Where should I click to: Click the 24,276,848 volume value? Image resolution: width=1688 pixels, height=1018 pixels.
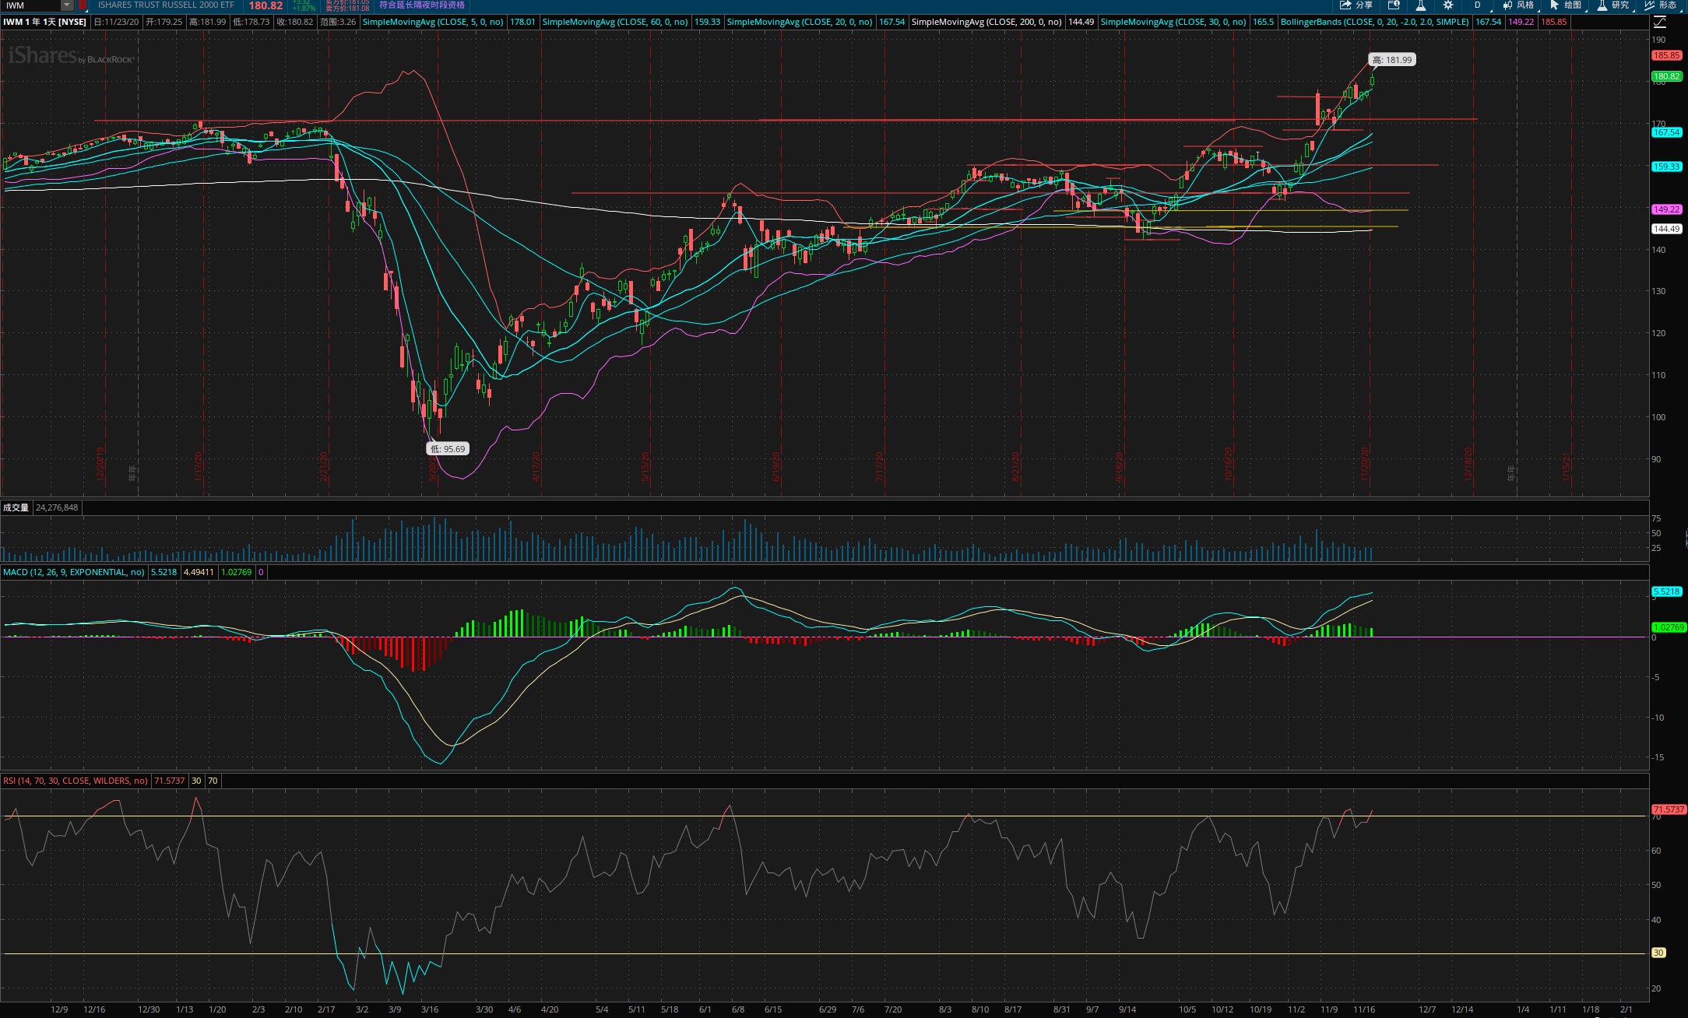point(57,507)
